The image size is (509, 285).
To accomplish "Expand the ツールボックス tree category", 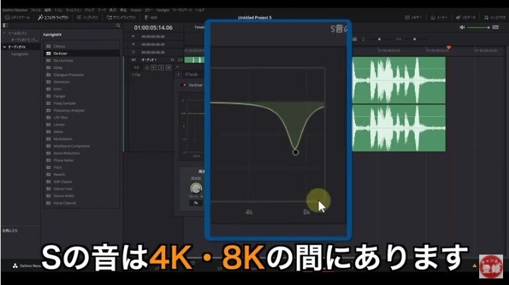I will pyautogui.click(x=5, y=33).
